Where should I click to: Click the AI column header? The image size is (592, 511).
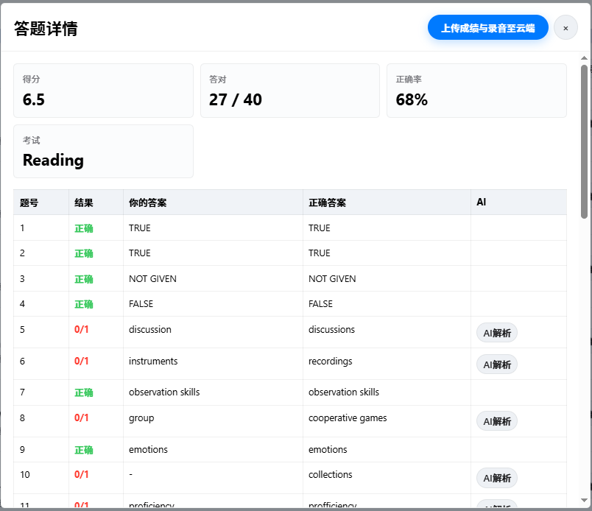pyautogui.click(x=518, y=202)
